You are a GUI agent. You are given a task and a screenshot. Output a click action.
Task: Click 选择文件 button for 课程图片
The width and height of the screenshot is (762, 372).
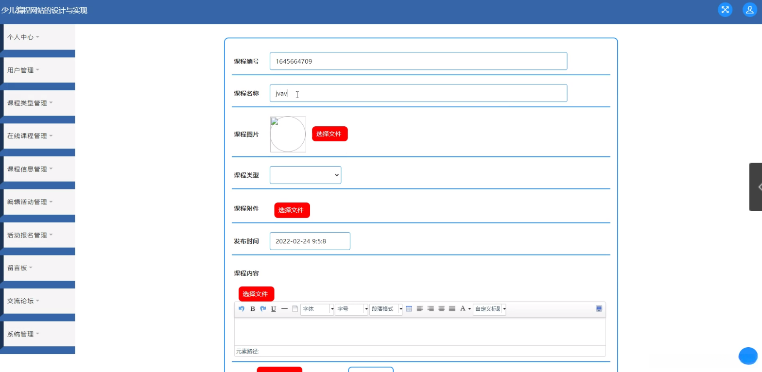coord(330,134)
